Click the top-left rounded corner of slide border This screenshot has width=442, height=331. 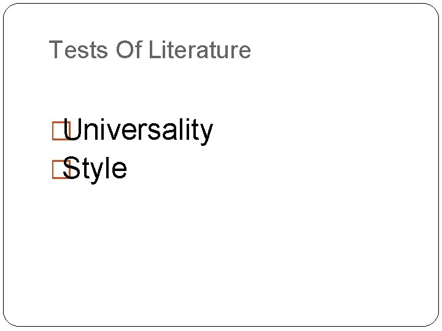click(x=10, y=10)
